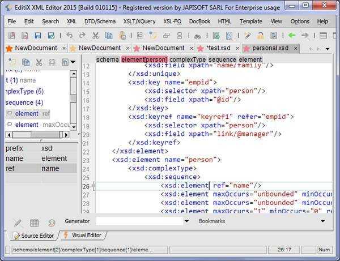The width and height of the screenshot is (340, 261).
Task: Click the tree horizontal scroll right arrow
Action: point(66,135)
